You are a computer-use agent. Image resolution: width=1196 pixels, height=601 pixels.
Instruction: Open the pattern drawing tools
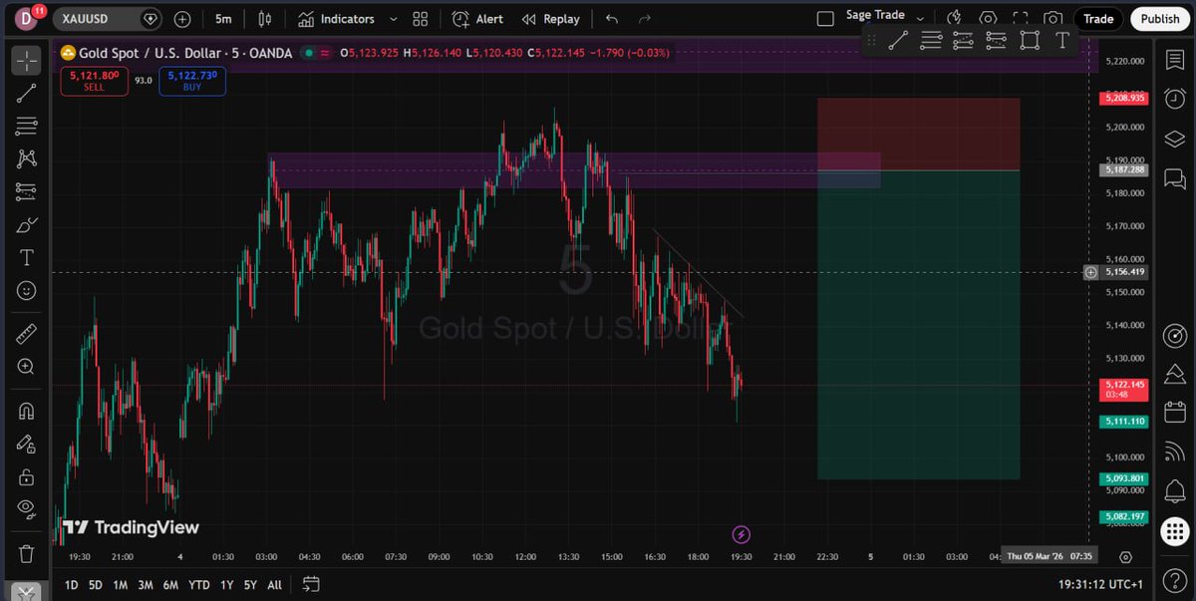coord(27,158)
